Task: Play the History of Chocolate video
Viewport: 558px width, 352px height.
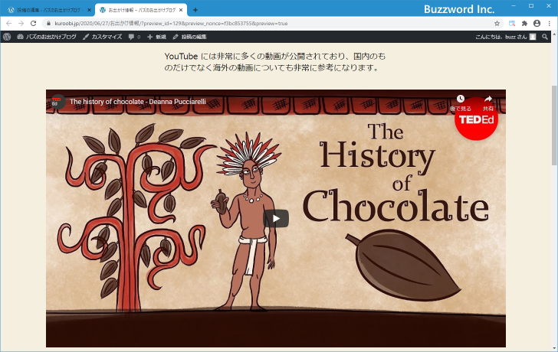Action: (x=276, y=218)
